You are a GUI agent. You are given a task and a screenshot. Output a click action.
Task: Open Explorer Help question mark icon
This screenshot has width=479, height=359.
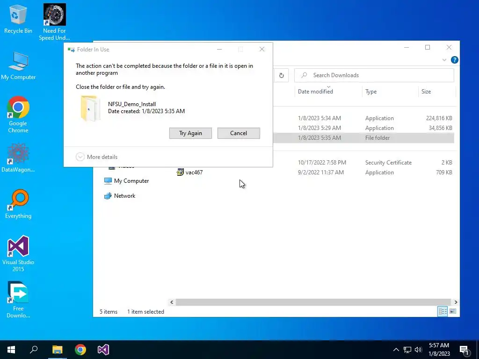pyautogui.click(x=454, y=60)
